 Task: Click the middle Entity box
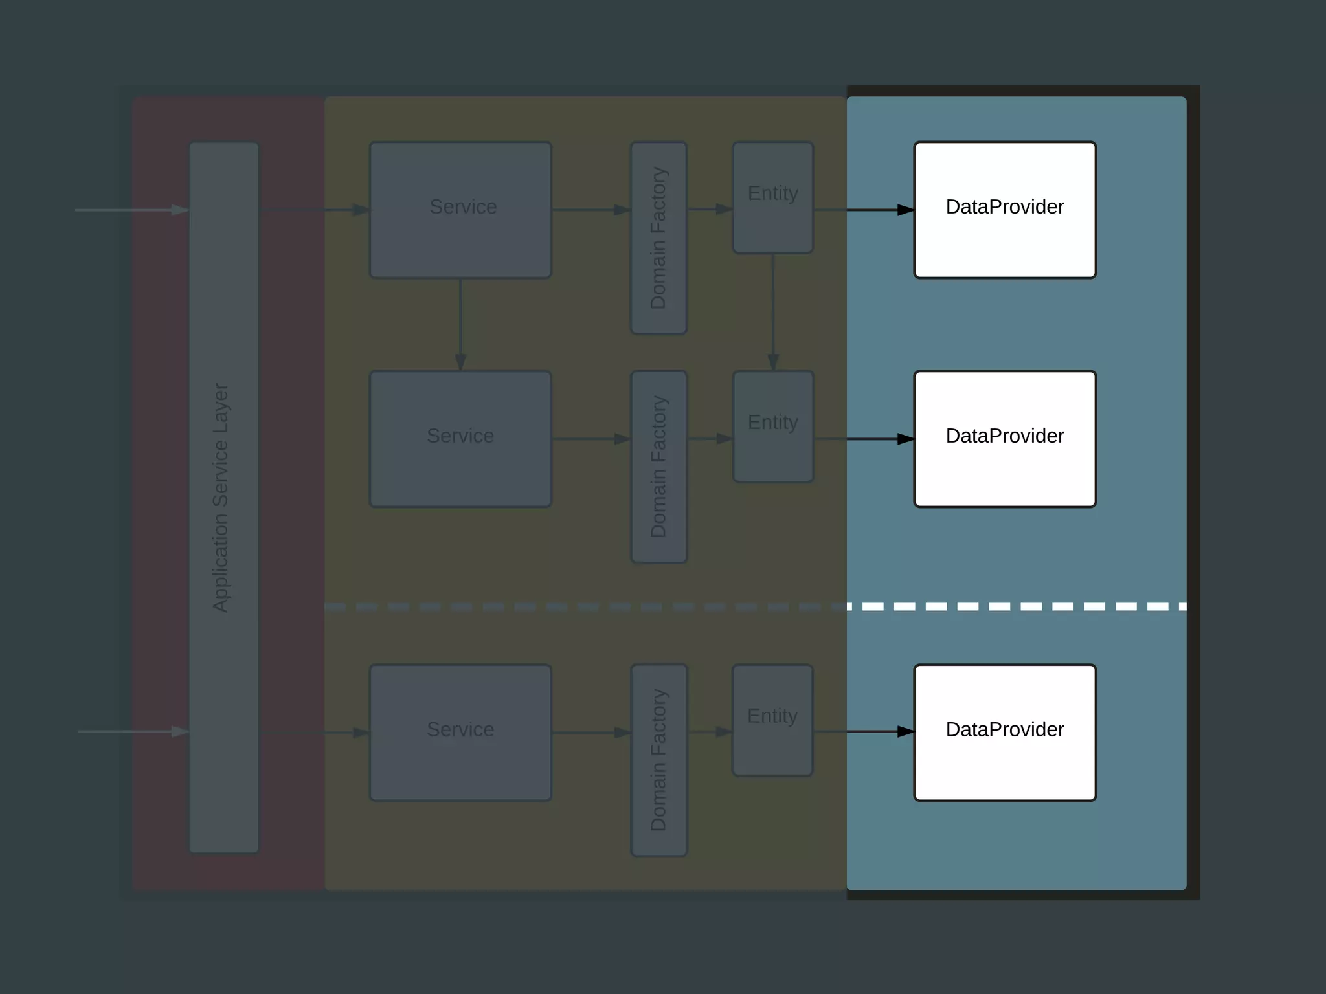pos(772,426)
